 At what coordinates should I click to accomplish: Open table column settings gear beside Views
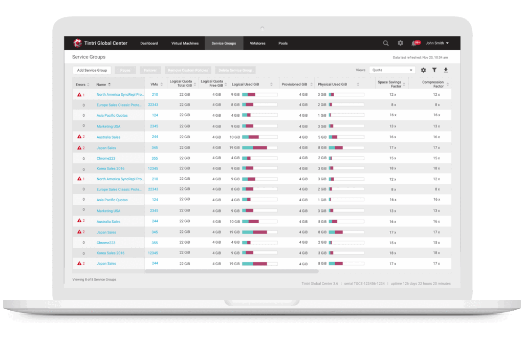pyautogui.click(x=423, y=70)
